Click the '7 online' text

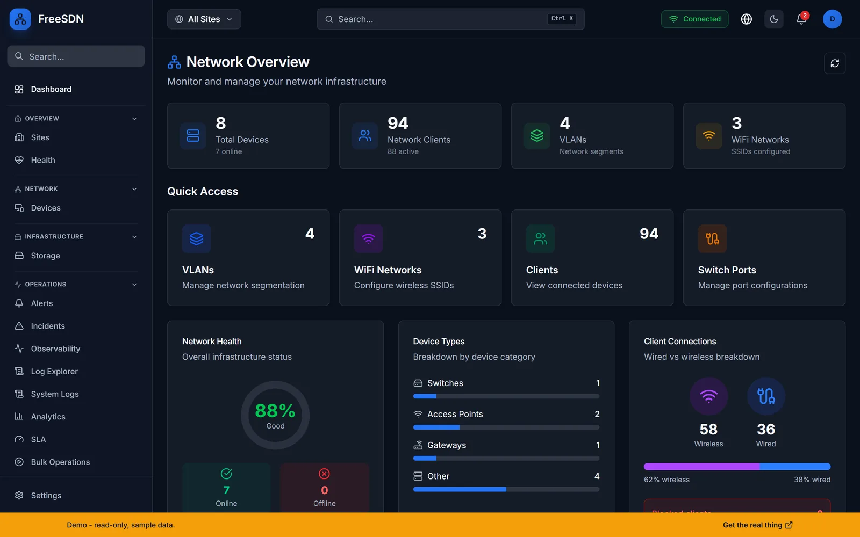click(x=229, y=151)
